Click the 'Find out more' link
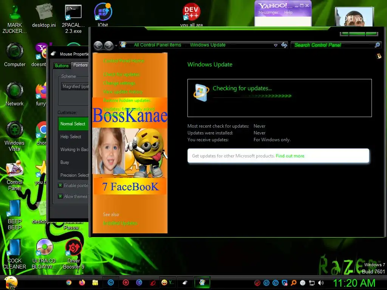 [x=290, y=156]
